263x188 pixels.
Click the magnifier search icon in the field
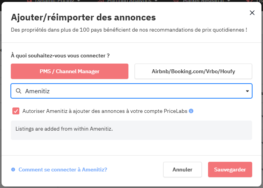pyautogui.click(x=18, y=91)
